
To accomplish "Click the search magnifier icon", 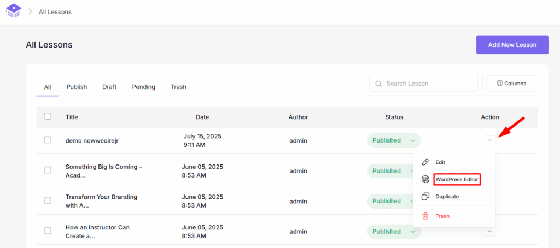I will pos(378,84).
